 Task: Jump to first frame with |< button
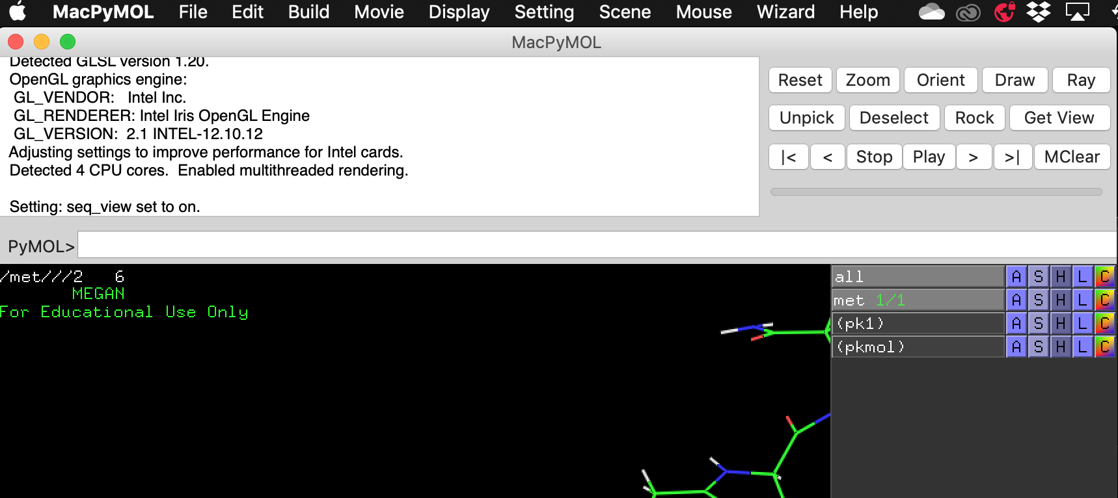point(789,157)
